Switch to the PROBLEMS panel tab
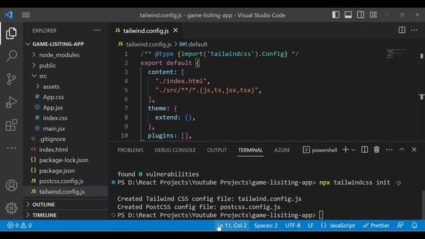 (130, 150)
